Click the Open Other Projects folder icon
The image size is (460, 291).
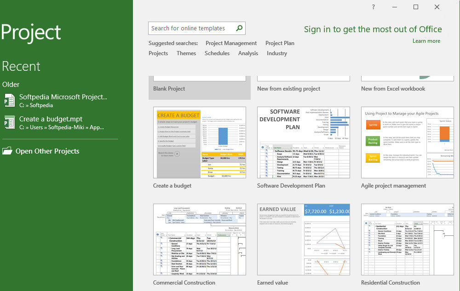coord(7,151)
